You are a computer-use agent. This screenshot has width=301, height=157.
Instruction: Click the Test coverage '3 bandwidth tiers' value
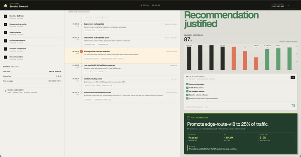[x=55, y=81]
